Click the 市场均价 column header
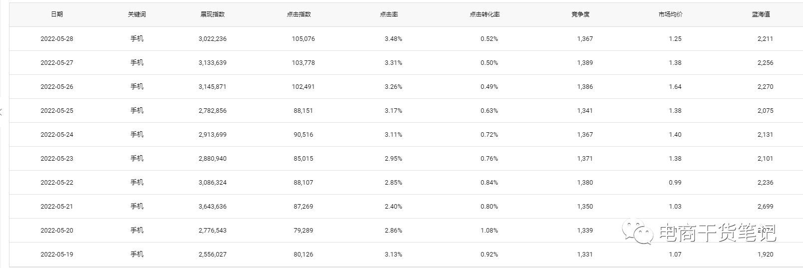This screenshot has height=268, width=803. click(x=670, y=14)
